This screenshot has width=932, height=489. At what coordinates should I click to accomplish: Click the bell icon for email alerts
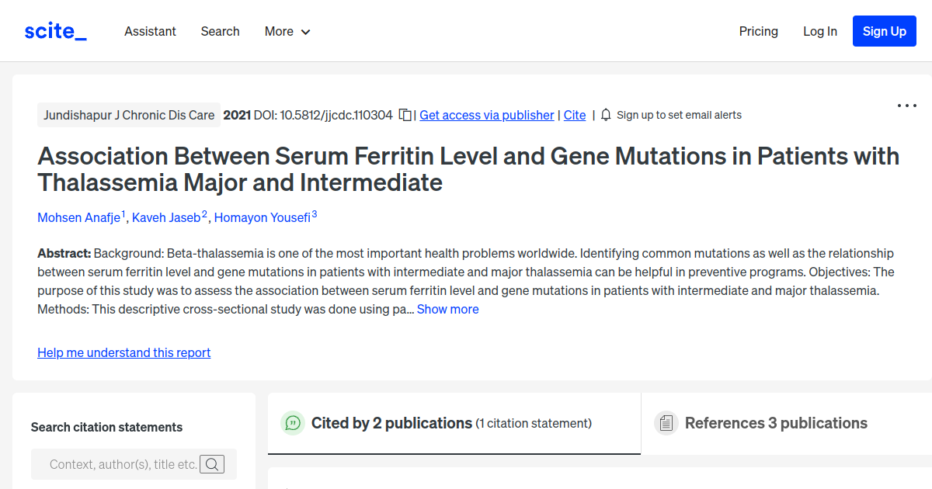point(605,115)
